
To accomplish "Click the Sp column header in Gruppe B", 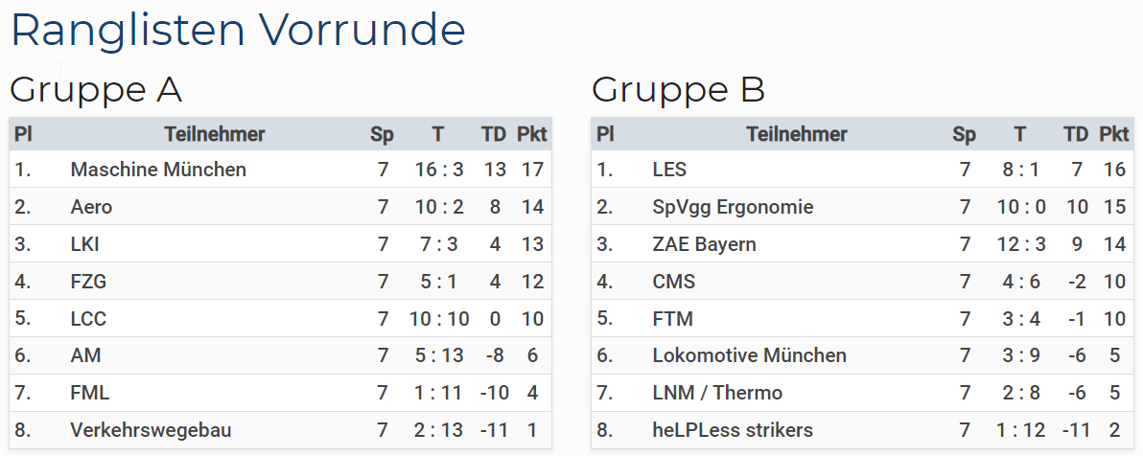I will 964,134.
